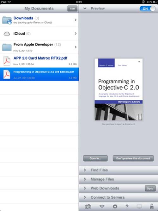This screenshot has width=158, height=211.
Task: Expand the Manage Files section
Action: (x=118, y=179)
